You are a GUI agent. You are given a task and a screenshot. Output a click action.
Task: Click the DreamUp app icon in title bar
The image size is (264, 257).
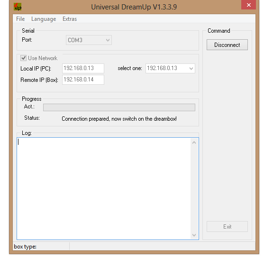(18, 7)
